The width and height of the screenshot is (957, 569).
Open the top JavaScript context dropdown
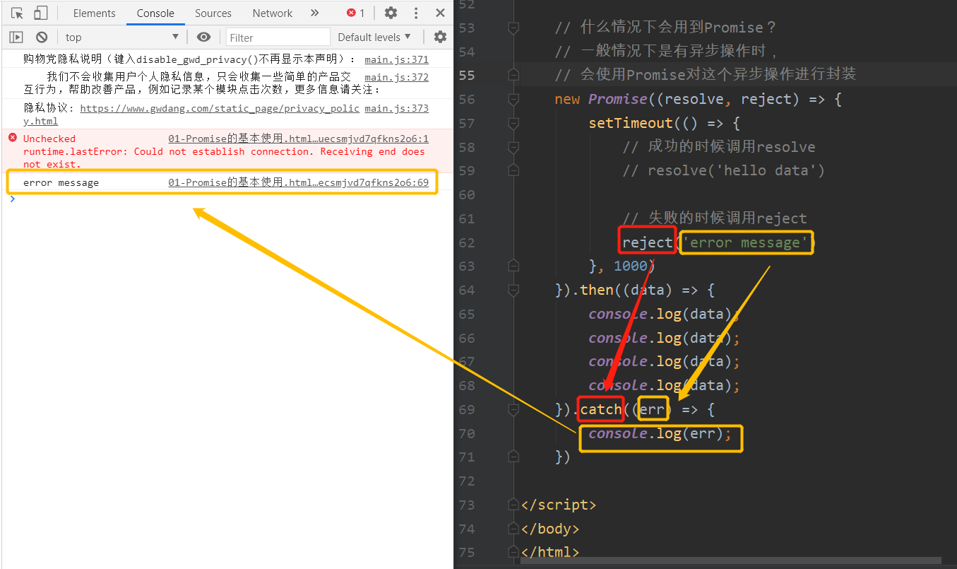click(122, 37)
